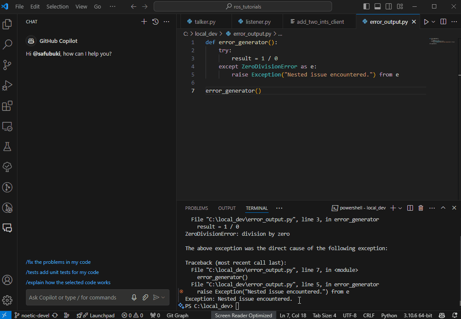Change Python language mode in status bar

[389, 315]
